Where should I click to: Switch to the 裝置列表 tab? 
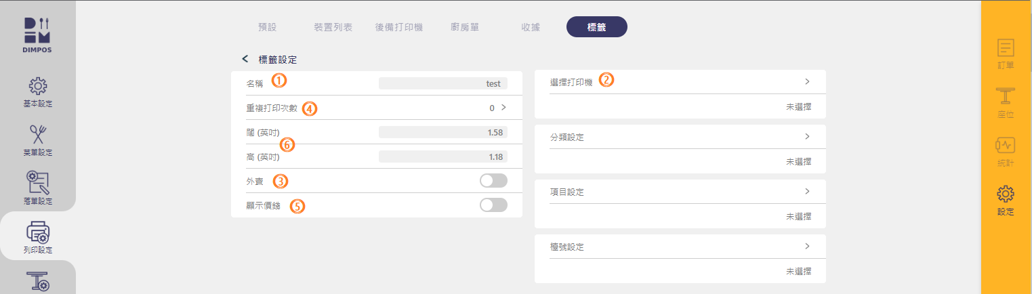tap(333, 27)
